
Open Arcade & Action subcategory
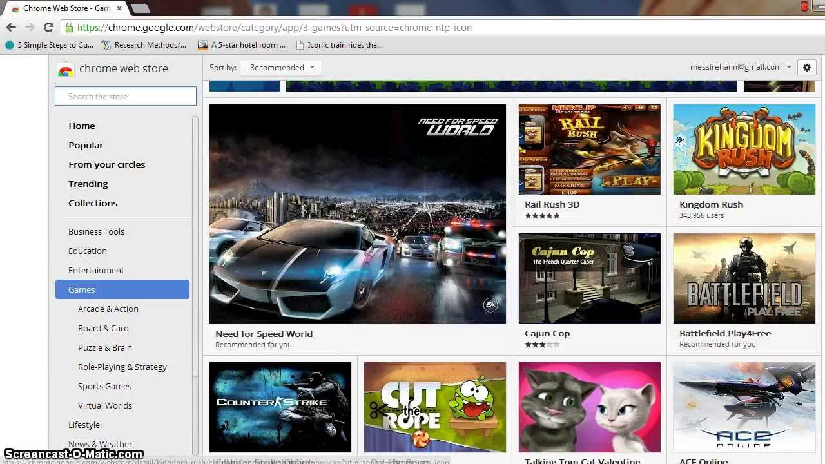pyautogui.click(x=108, y=309)
